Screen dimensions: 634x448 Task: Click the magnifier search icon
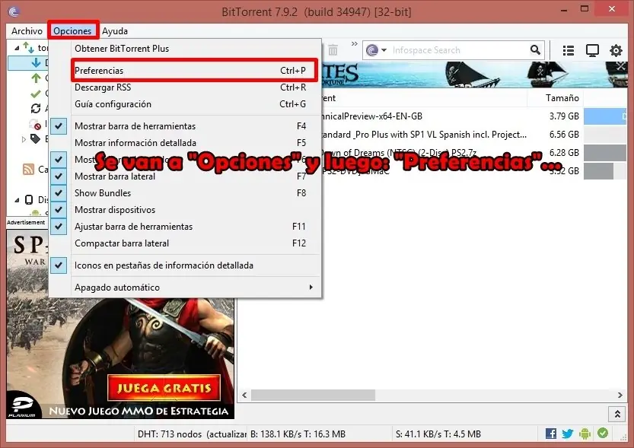(535, 50)
